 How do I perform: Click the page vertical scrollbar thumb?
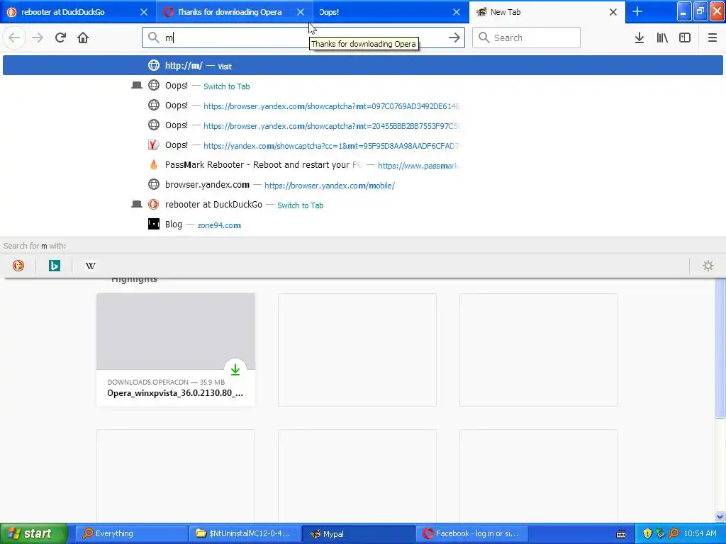(x=720, y=348)
